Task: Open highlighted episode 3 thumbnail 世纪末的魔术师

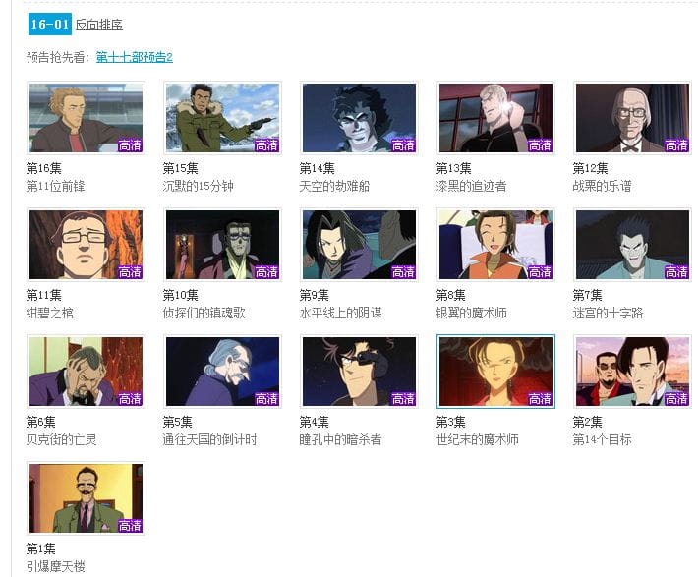Action: tap(495, 372)
